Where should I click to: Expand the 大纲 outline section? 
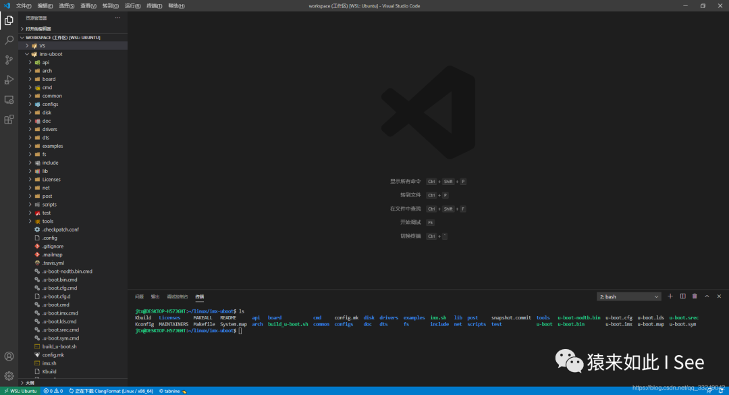click(73, 383)
